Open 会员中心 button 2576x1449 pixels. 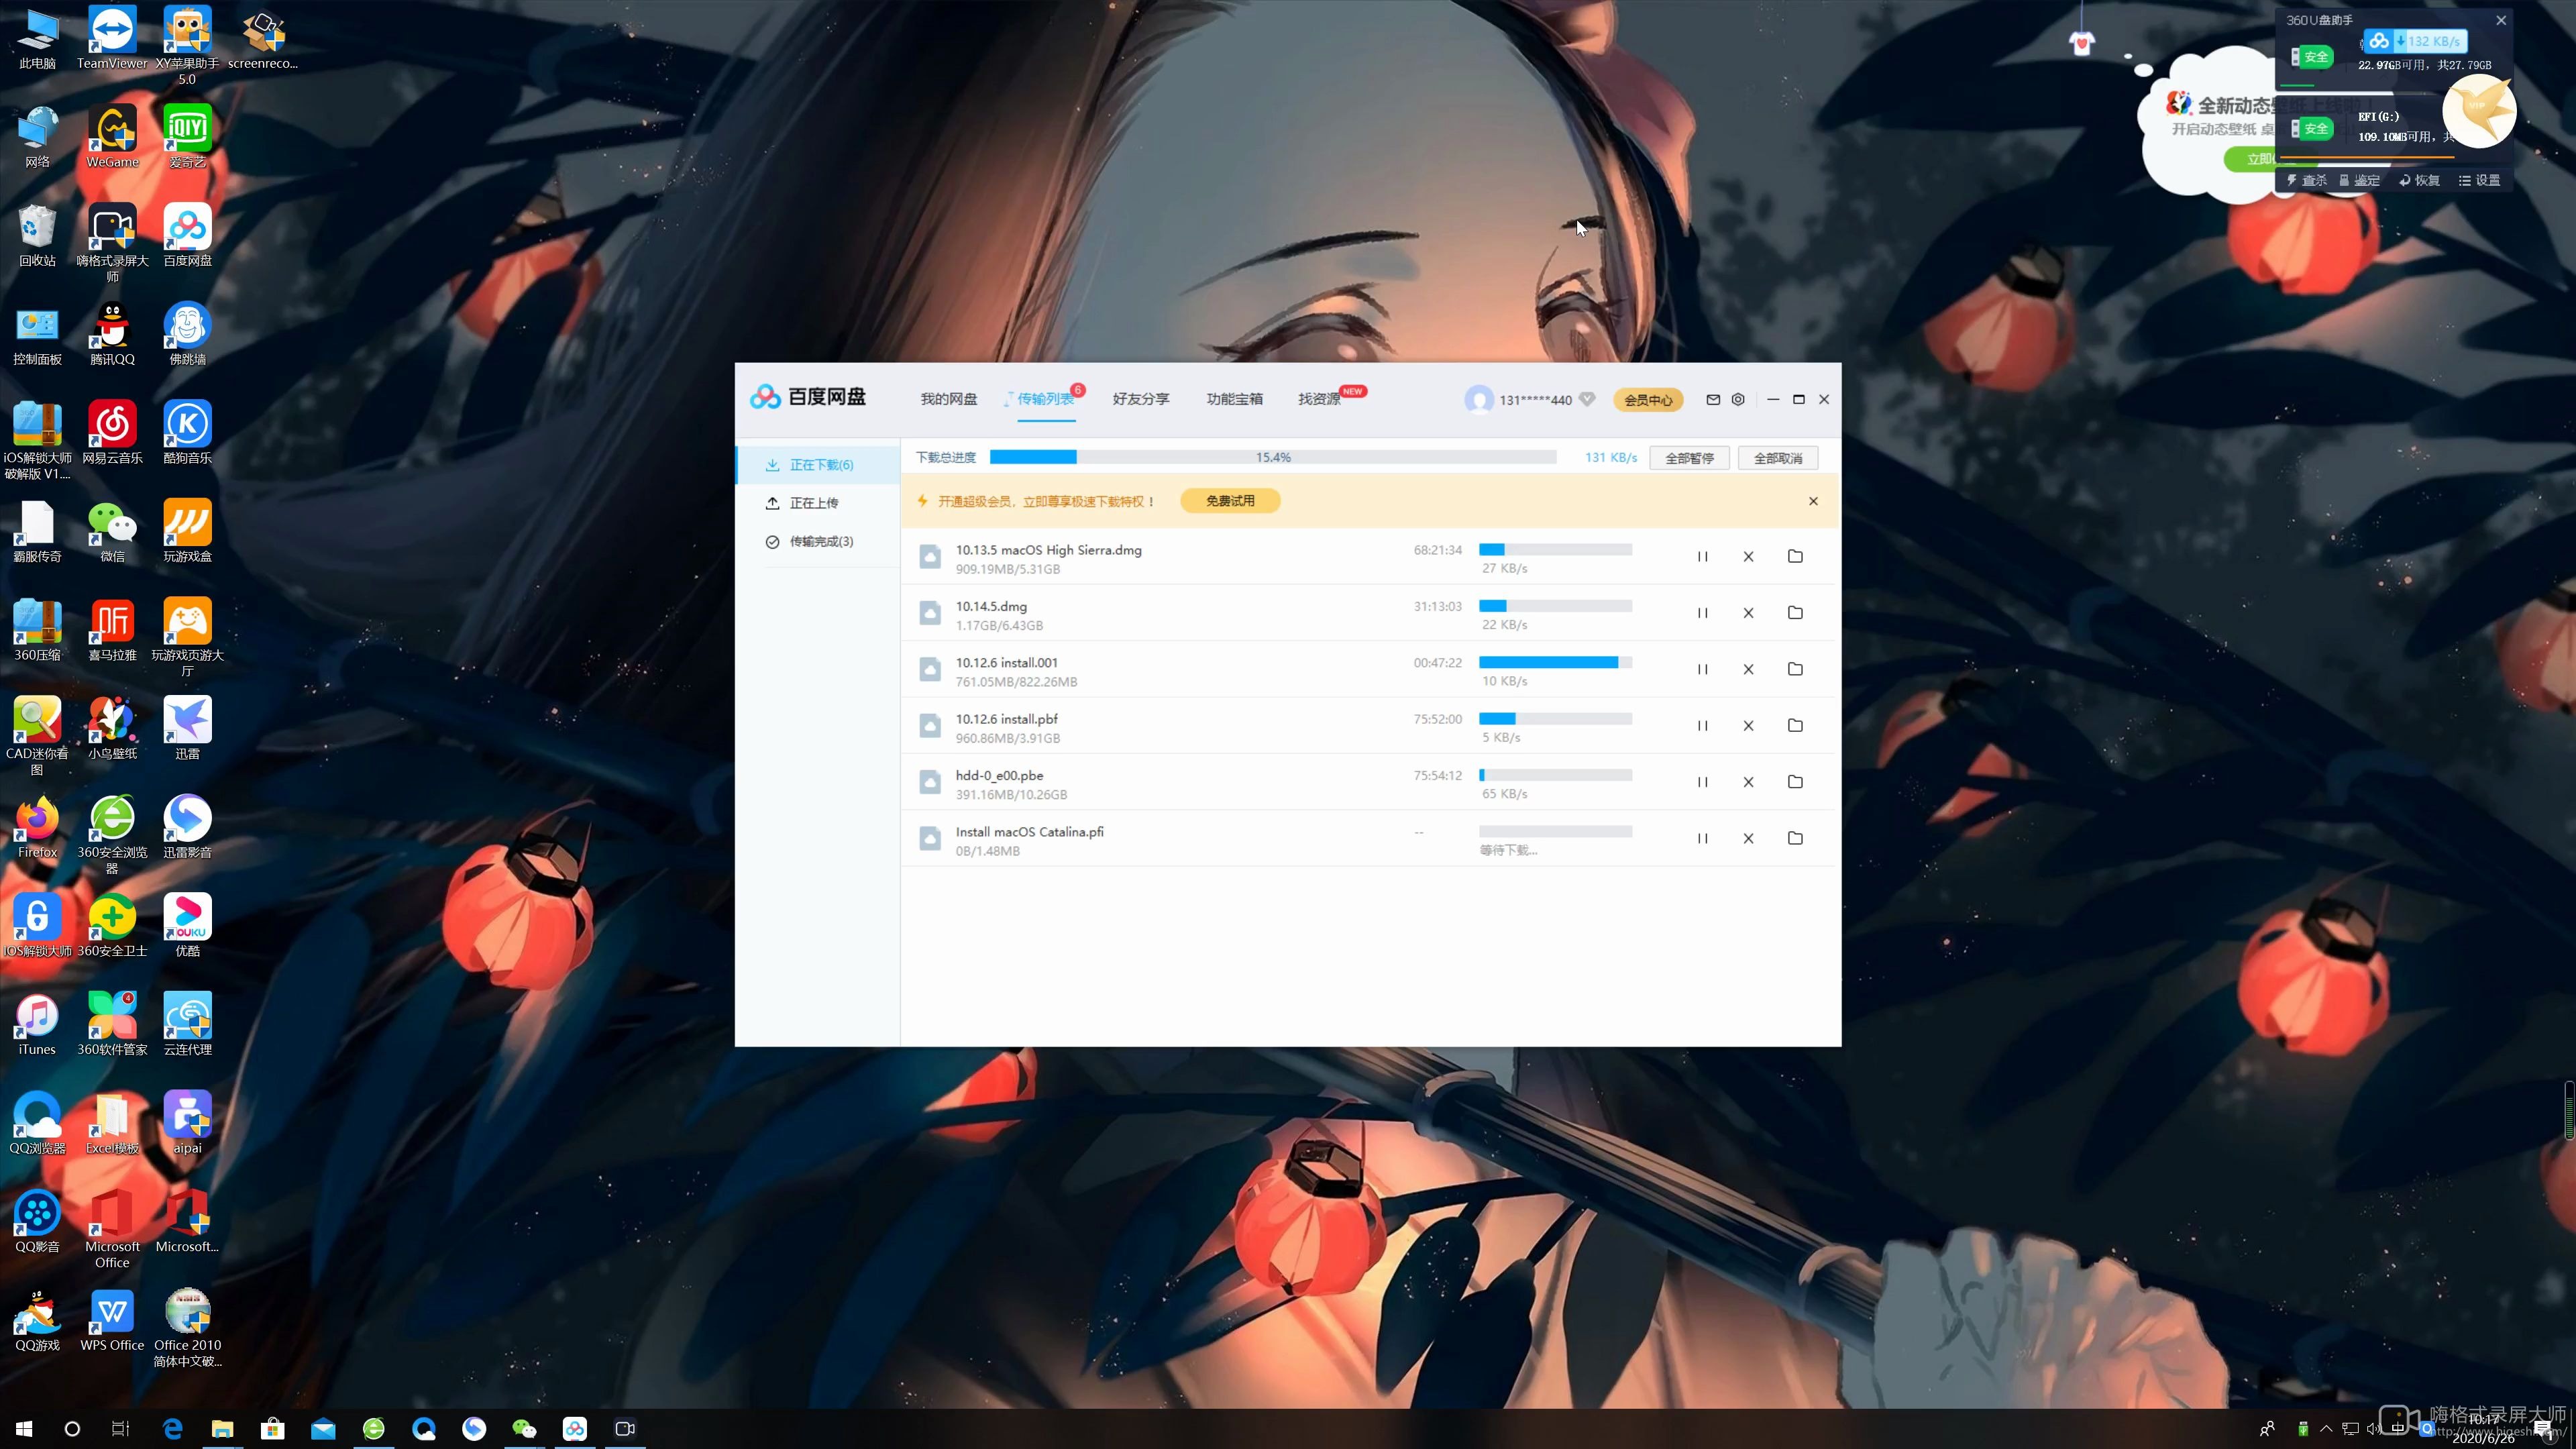point(1648,400)
